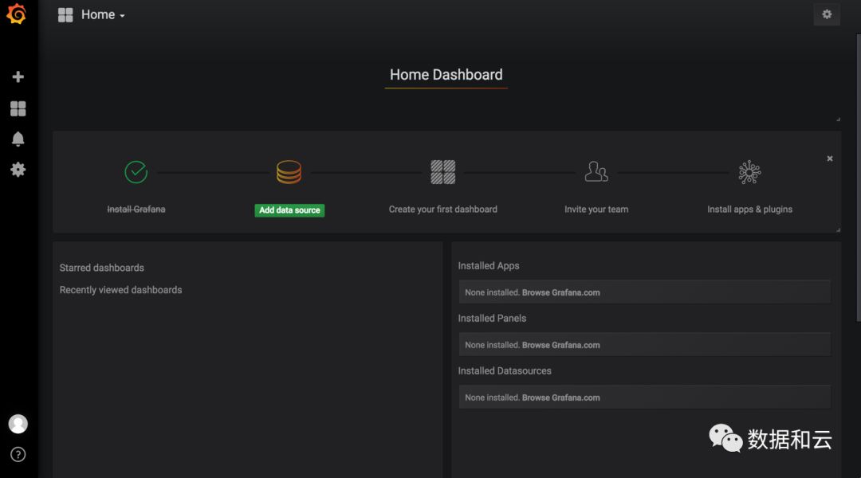Click the Invite your team people icon
This screenshot has height=478, width=861.
pos(596,172)
